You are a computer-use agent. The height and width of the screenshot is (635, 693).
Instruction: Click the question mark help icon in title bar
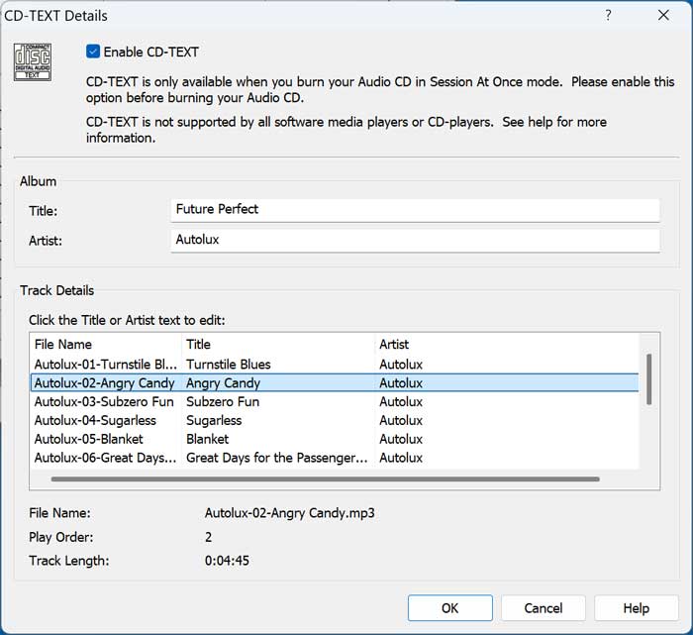coord(608,16)
